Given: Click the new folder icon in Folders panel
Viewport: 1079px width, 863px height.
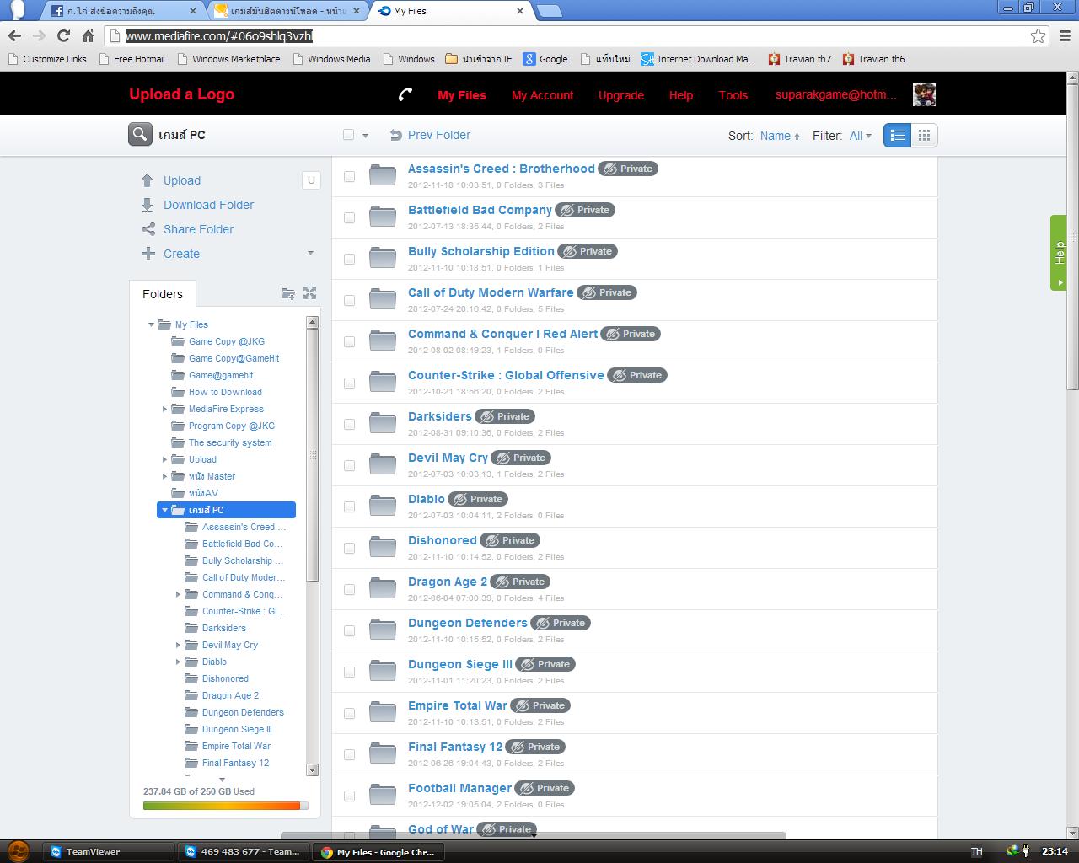Looking at the screenshot, I should (288, 293).
